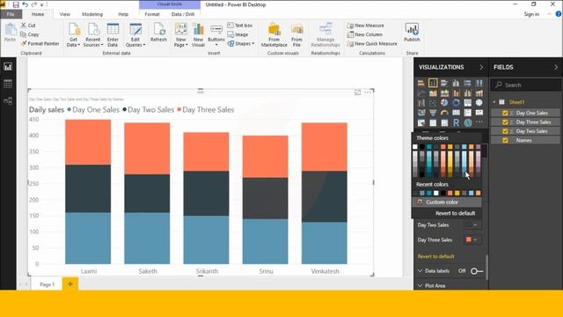
Task: Select the stacked column chart visual
Action: pyautogui.click(x=433, y=83)
